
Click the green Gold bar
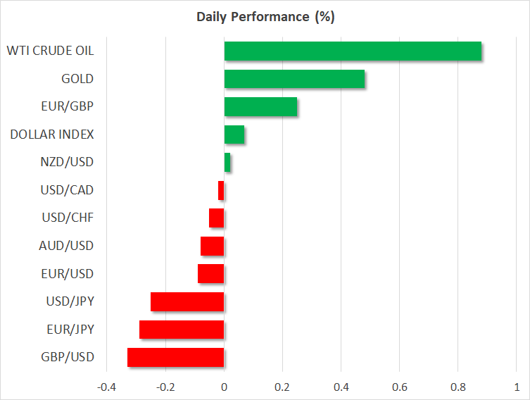(x=294, y=79)
